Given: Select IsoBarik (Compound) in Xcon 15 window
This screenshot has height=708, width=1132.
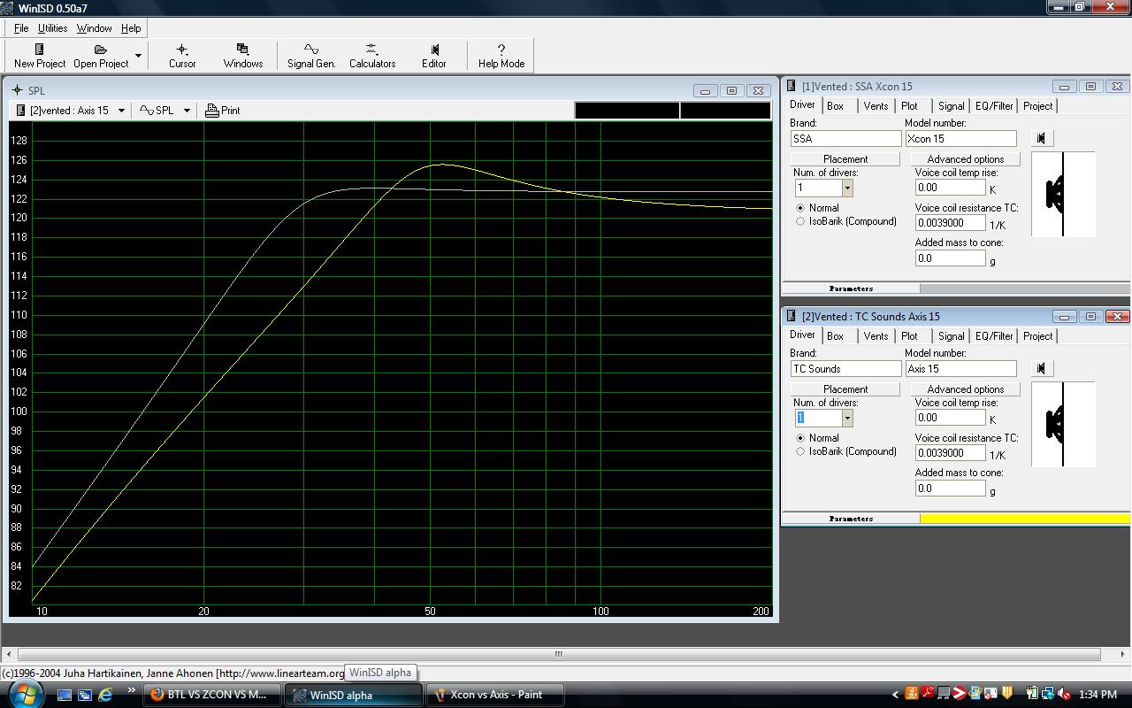Looking at the screenshot, I should click(x=800, y=221).
